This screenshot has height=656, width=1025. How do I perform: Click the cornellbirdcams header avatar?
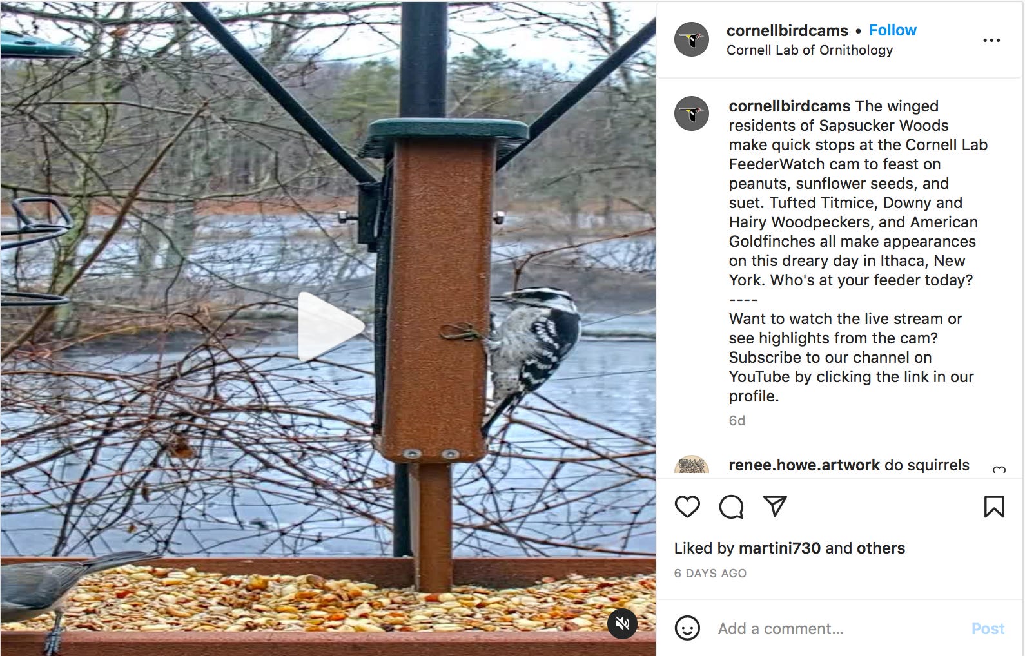tap(692, 39)
